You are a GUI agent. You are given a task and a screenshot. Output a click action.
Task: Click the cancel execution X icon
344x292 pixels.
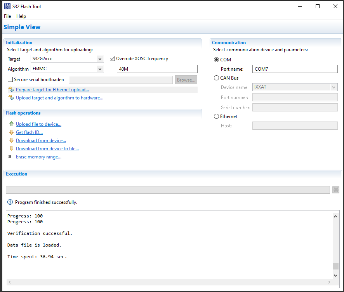point(336,190)
